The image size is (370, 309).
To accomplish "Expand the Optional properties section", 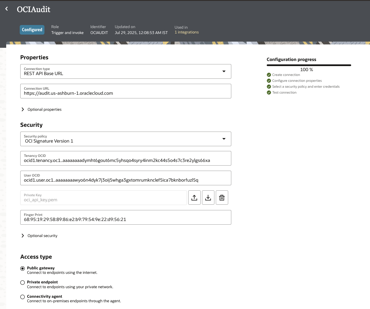I will (x=23, y=109).
